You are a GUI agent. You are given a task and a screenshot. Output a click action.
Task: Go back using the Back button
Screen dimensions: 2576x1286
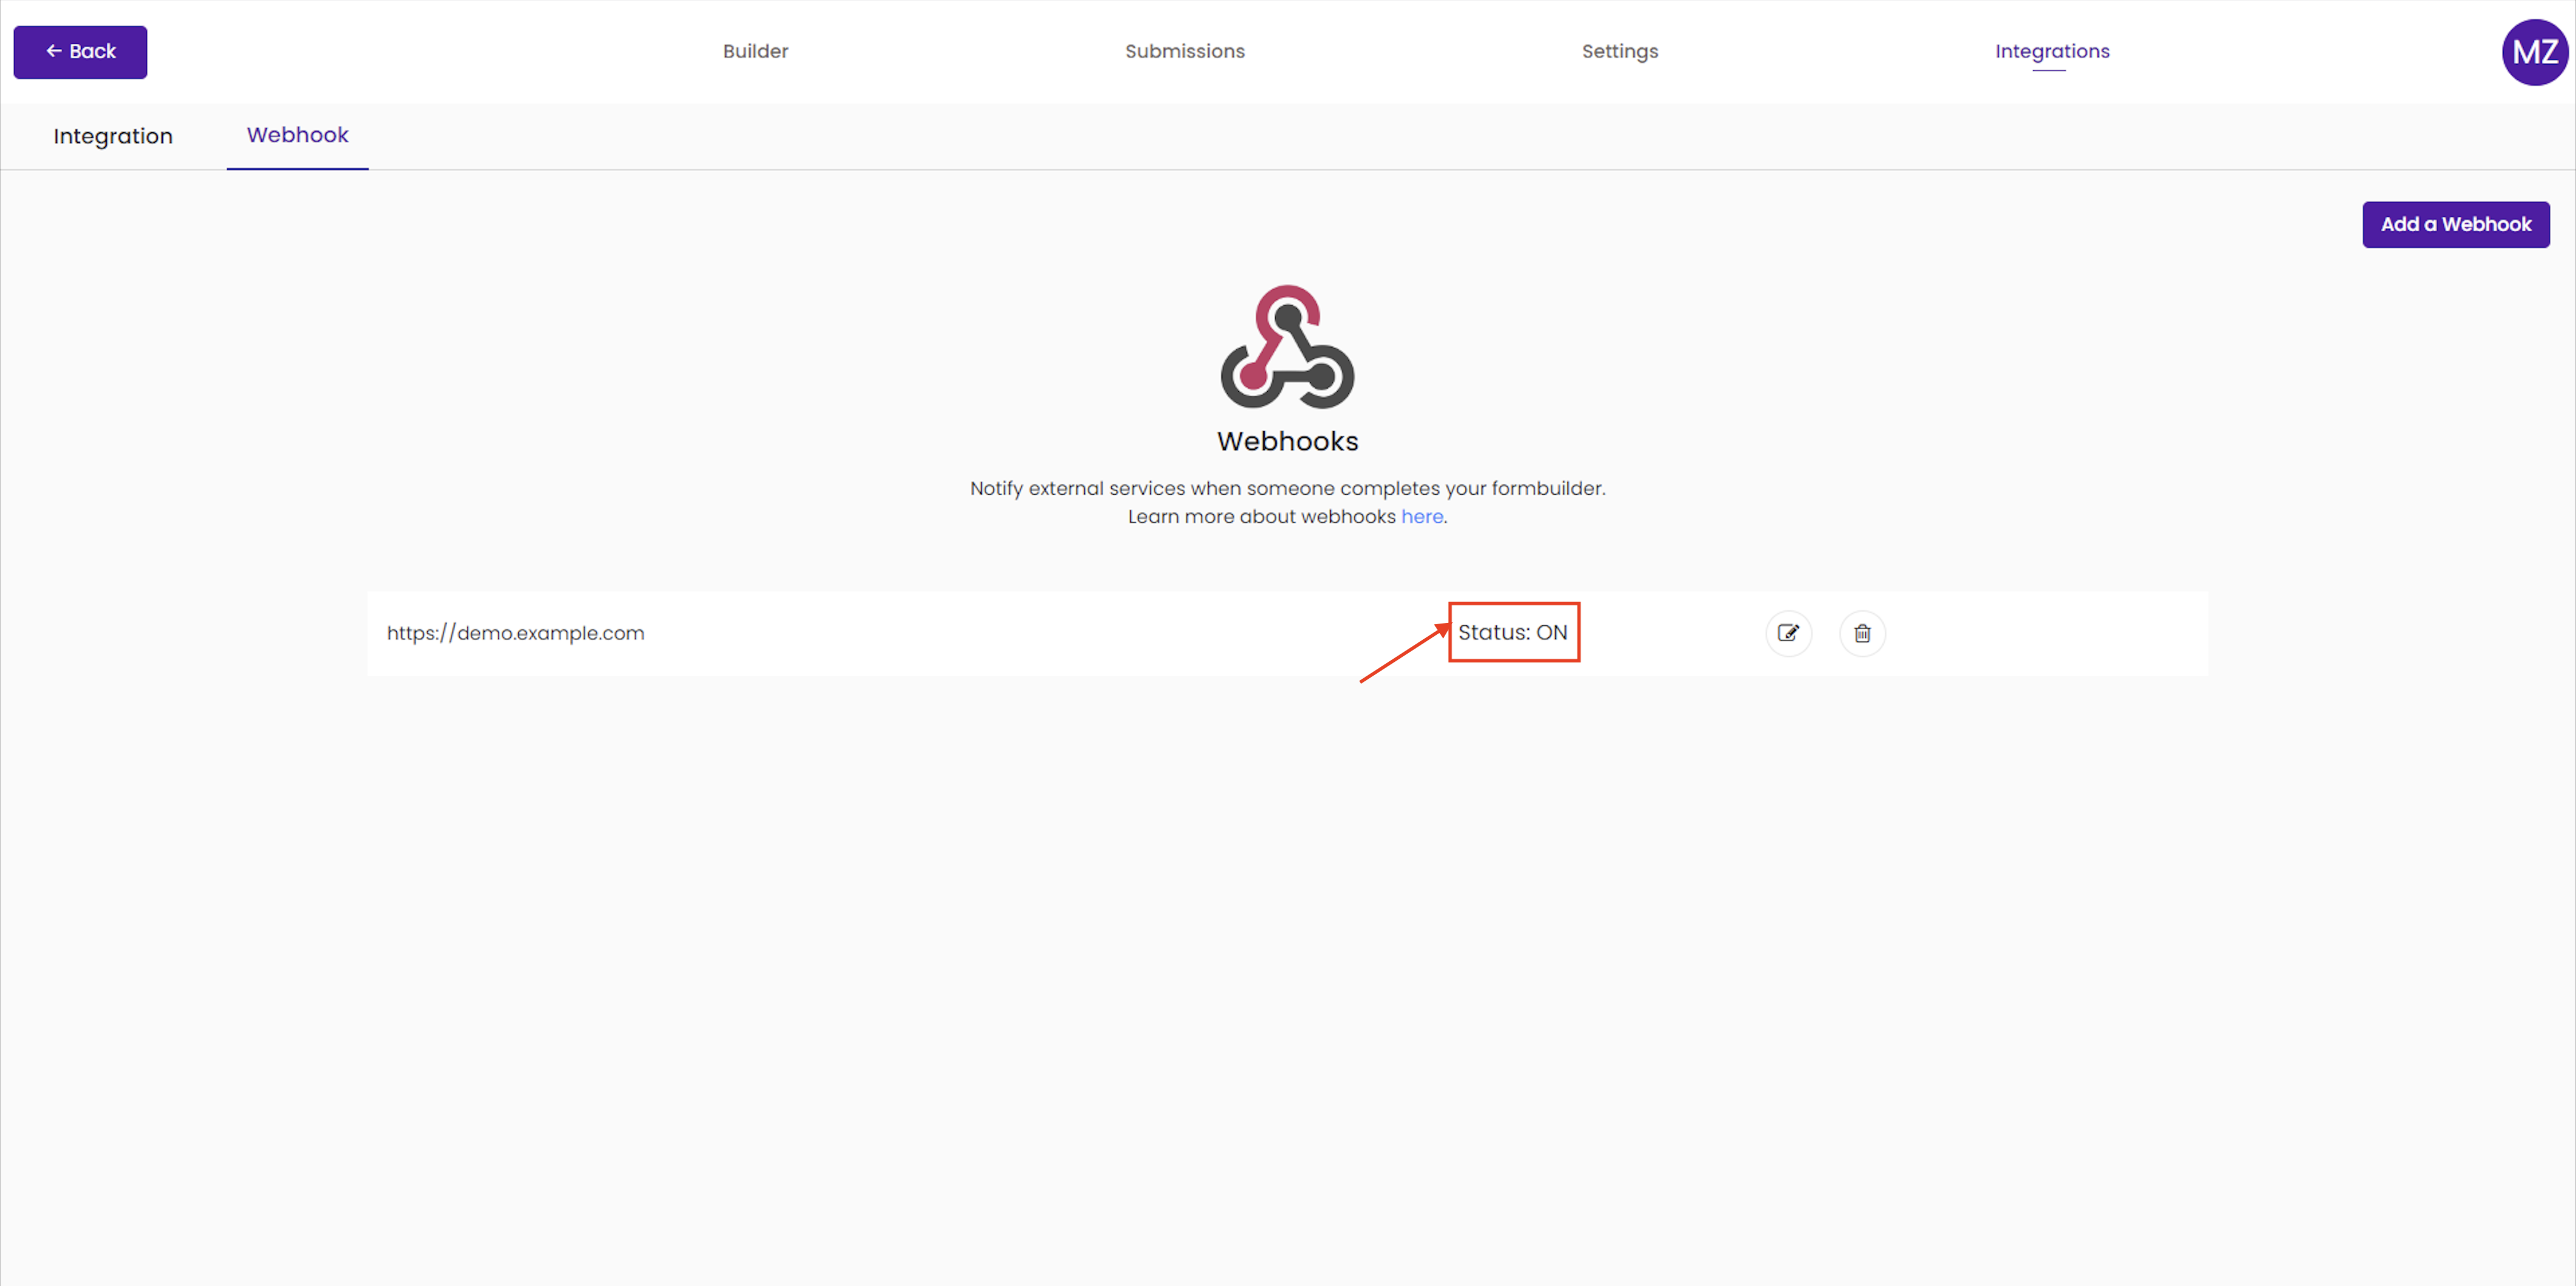click(x=80, y=52)
